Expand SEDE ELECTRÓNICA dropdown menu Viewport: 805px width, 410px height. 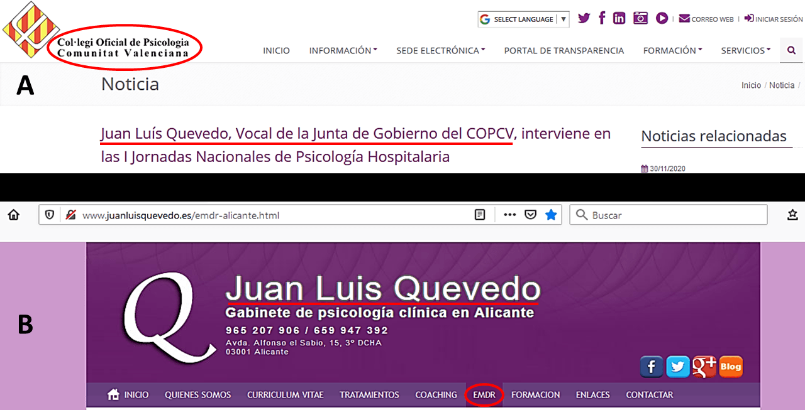tap(440, 50)
